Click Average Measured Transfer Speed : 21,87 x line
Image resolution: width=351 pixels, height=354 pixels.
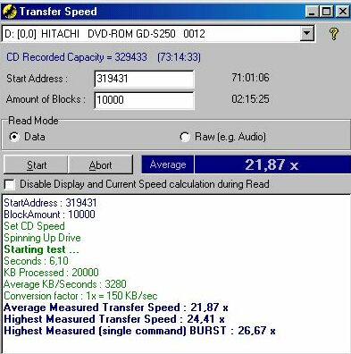click(x=116, y=308)
